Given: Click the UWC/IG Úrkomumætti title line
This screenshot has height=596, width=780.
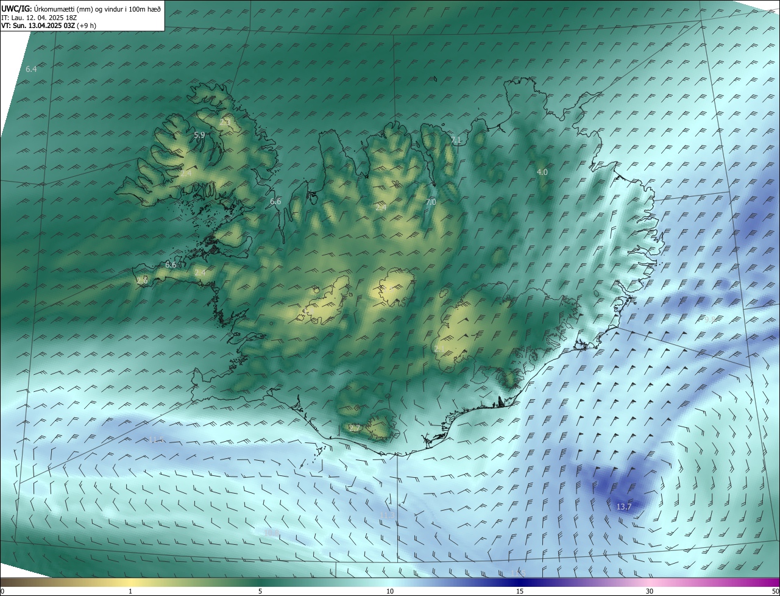Looking at the screenshot, I should pos(81,9).
